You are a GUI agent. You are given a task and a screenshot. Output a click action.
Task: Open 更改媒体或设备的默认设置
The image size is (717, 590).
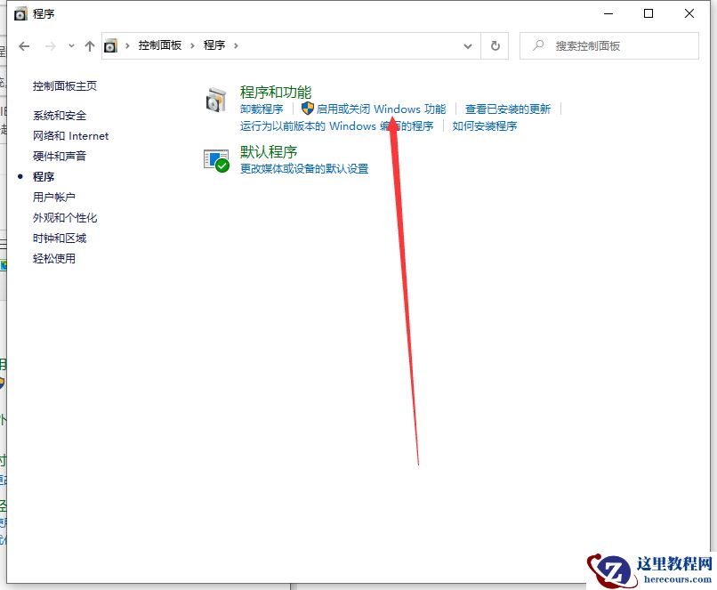pyautogui.click(x=304, y=167)
